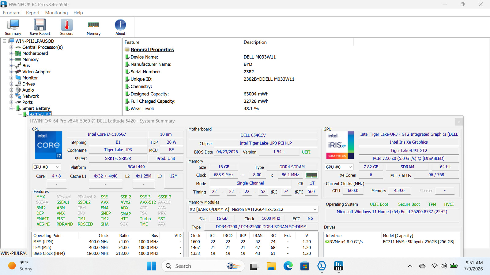The width and height of the screenshot is (490, 275).
Task: Expand the Central Processor(s) tree node
Action: 11,47
